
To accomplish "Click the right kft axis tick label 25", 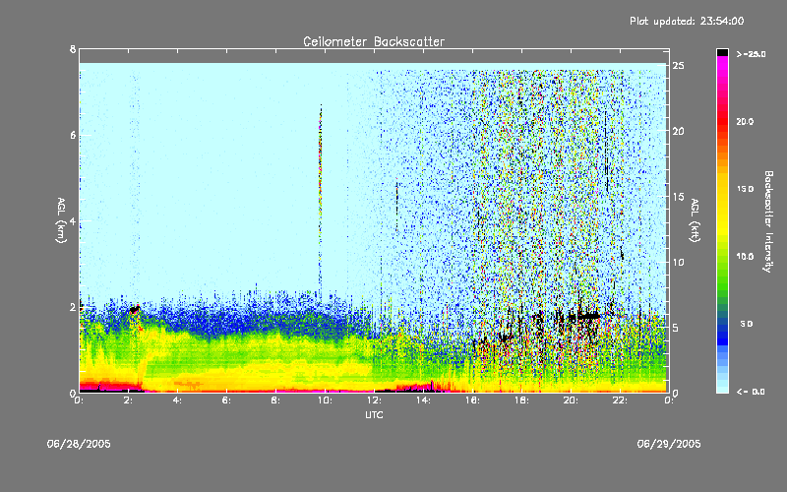I will (679, 66).
